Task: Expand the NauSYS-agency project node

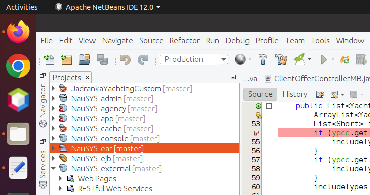Action: 54,109
